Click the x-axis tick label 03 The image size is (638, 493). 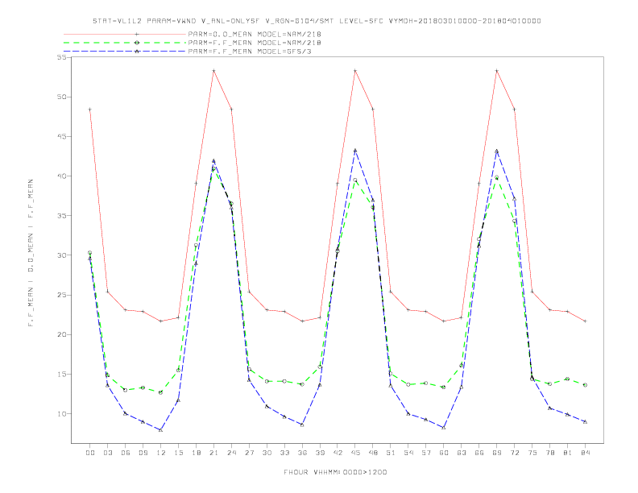coord(108,453)
